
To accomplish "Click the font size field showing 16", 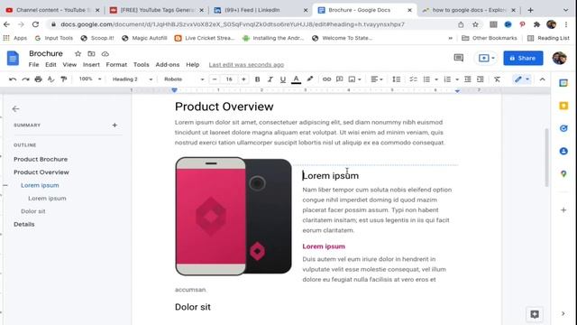I will (x=229, y=79).
